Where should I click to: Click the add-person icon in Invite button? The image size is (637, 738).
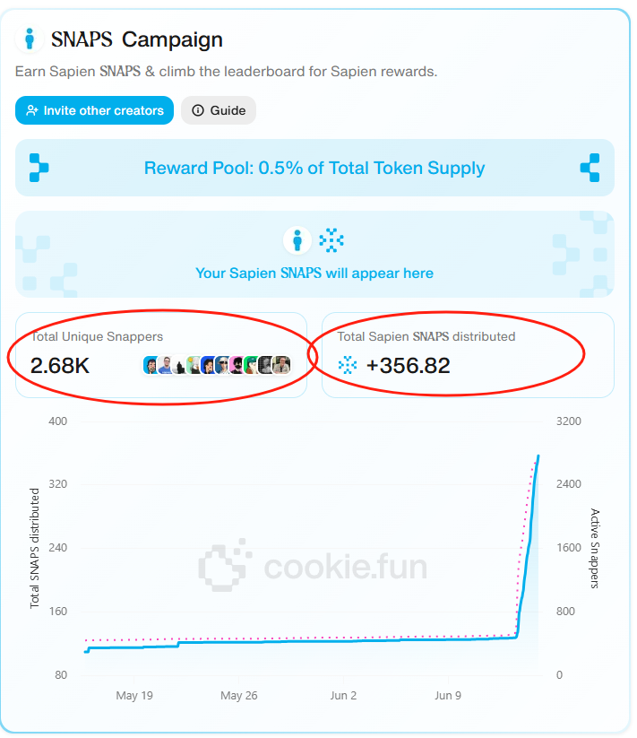(32, 110)
